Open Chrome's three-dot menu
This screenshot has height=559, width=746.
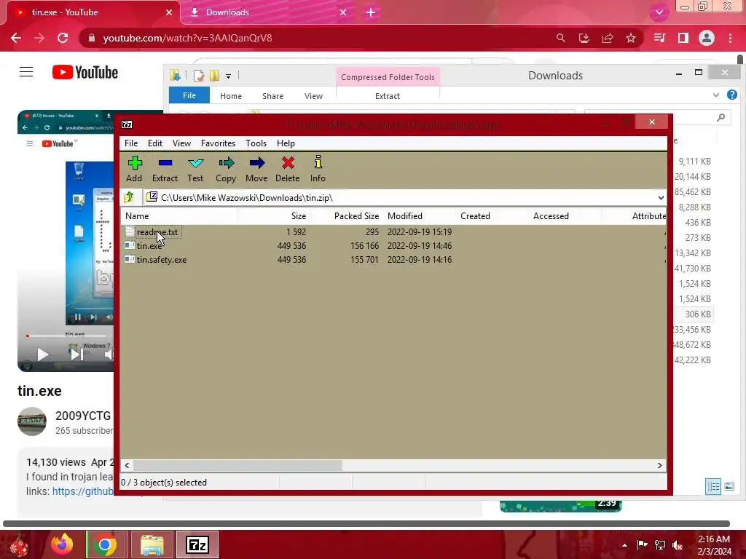pyautogui.click(x=730, y=38)
